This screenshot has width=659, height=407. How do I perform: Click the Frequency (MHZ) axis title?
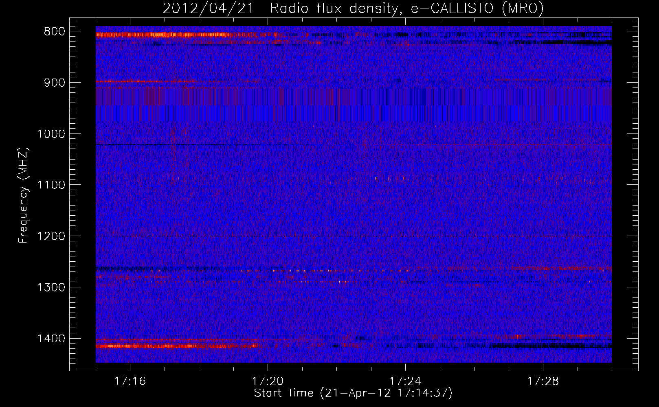pos(23,195)
